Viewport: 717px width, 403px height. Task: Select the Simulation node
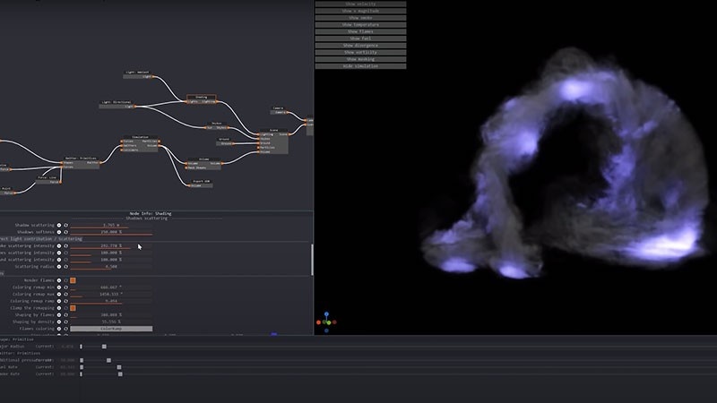tap(140, 143)
